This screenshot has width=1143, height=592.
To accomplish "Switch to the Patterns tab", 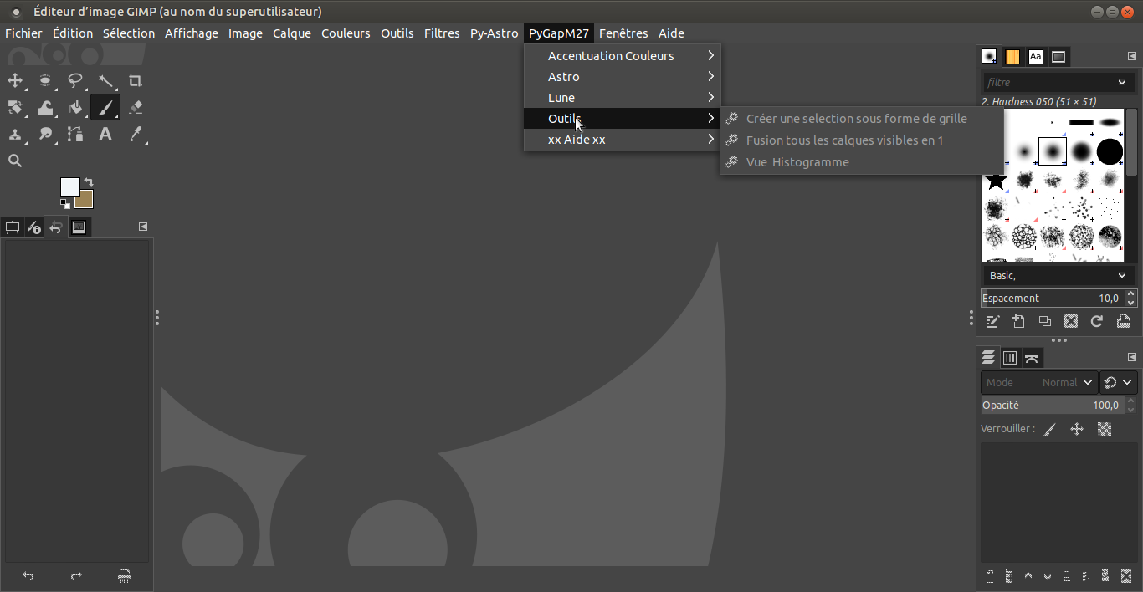I will [1012, 56].
